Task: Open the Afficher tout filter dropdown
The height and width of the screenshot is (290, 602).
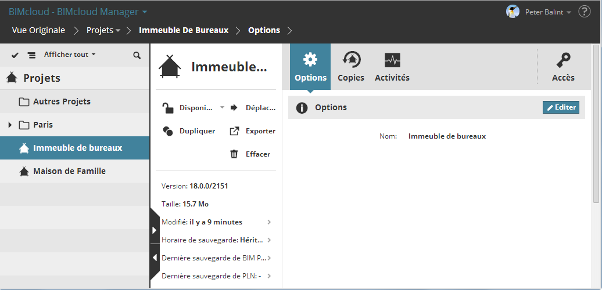Action: click(x=70, y=55)
